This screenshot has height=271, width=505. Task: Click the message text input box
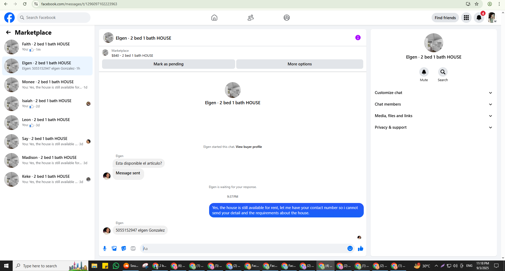click(x=245, y=248)
